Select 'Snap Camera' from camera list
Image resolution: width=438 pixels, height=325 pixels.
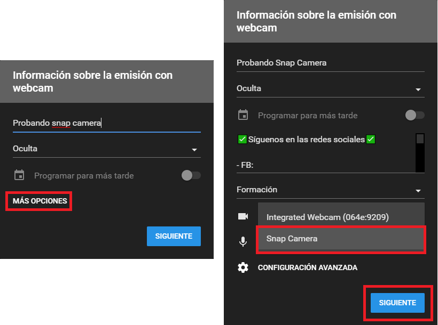[341, 239]
